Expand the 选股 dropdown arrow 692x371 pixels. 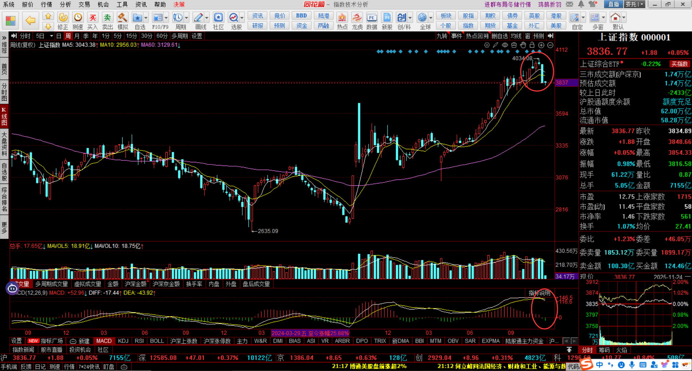[242, 17]
